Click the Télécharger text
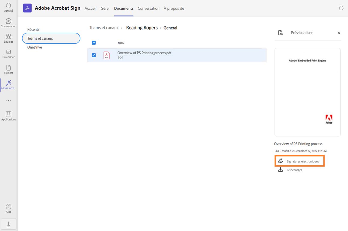Screen dimensions: 348x231 coord(295,170)
